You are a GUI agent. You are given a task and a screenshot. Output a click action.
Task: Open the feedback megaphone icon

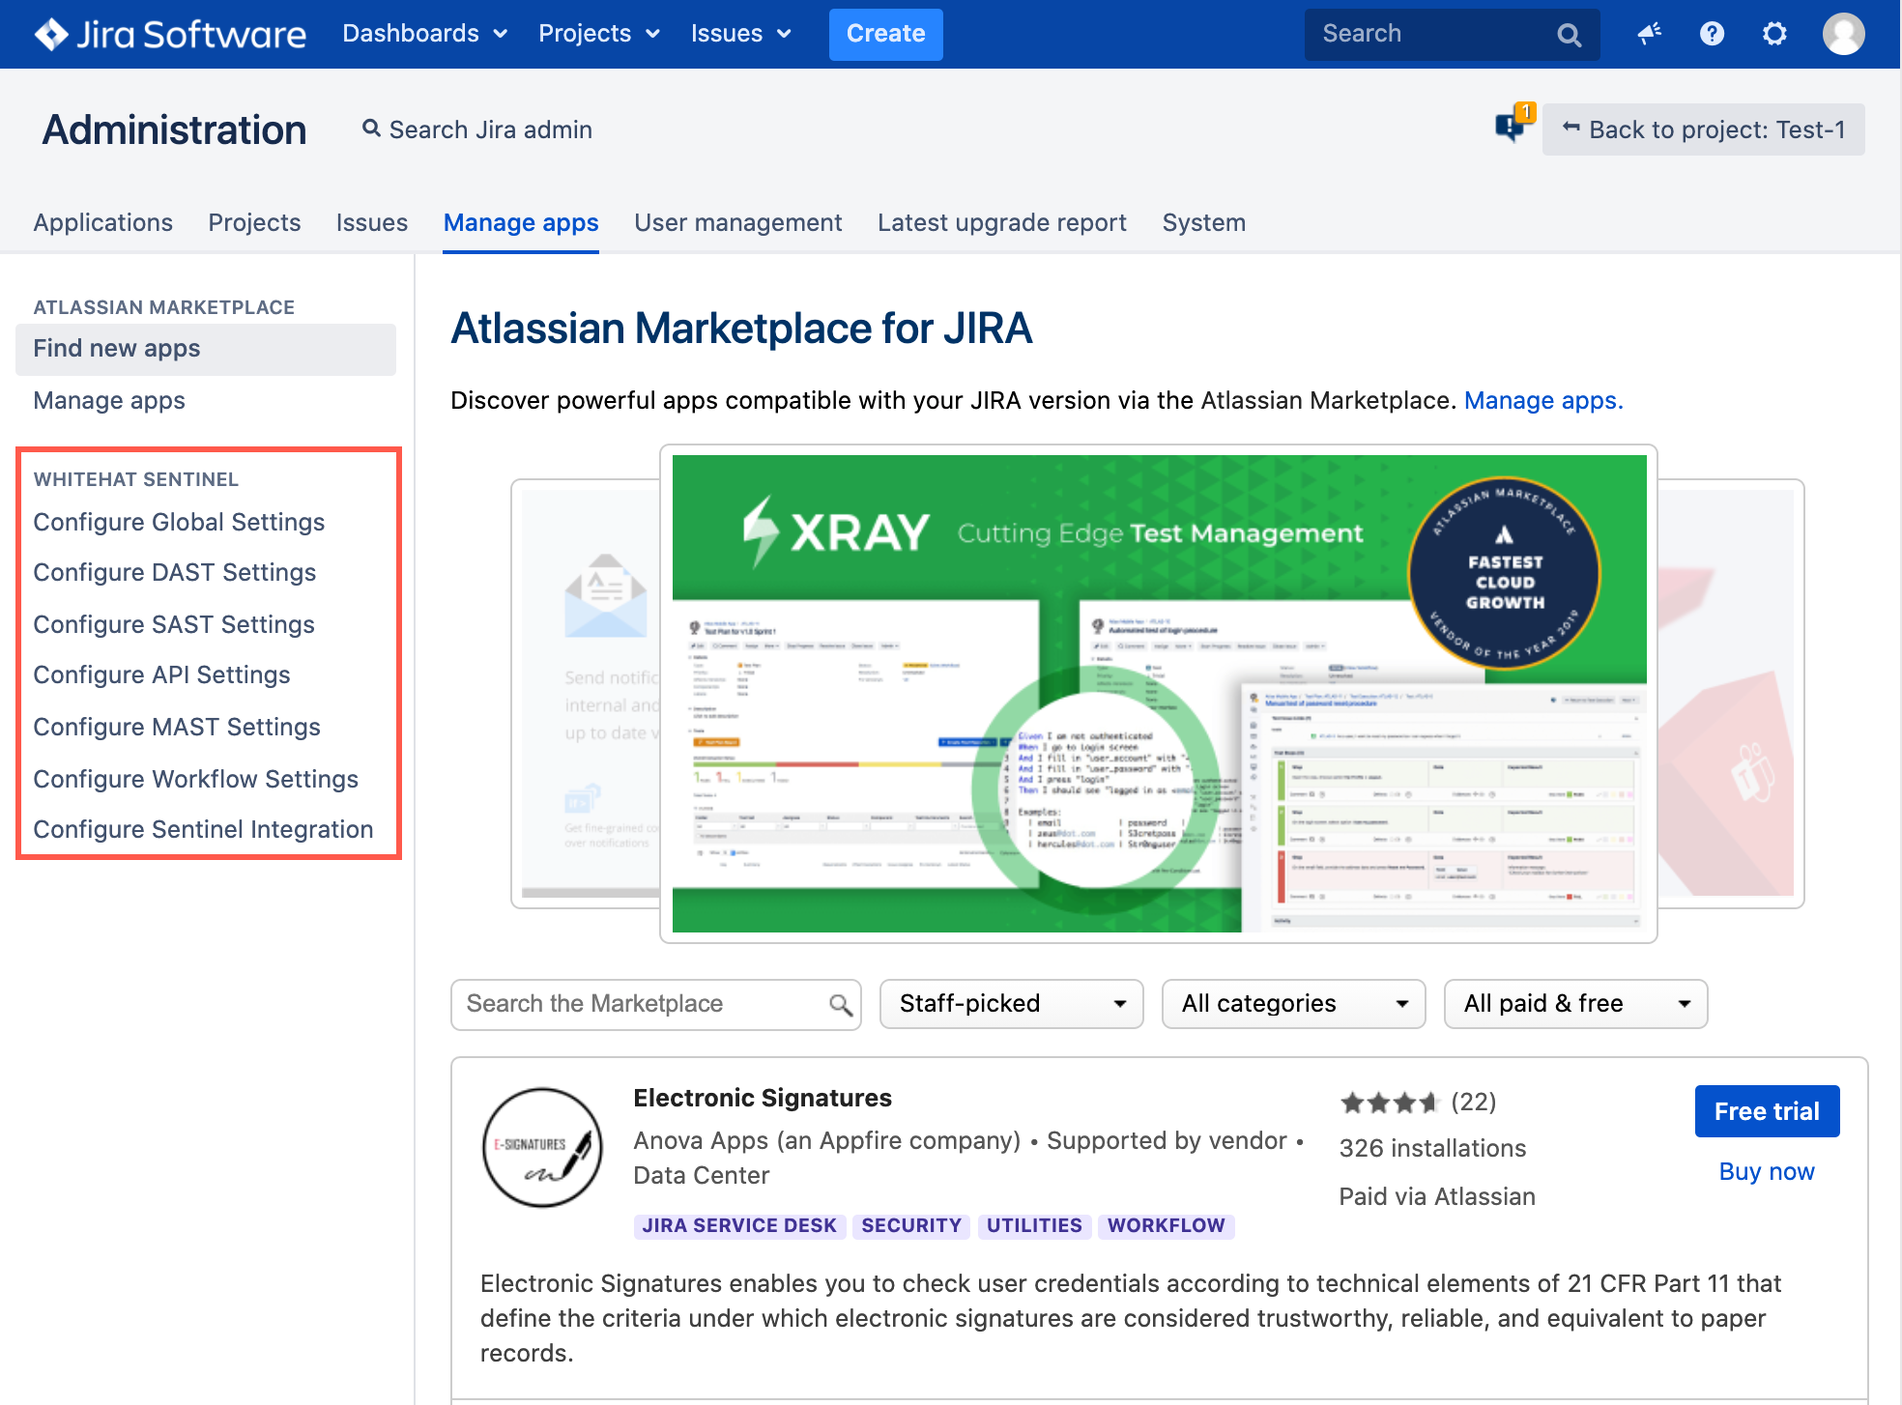[x=1649, y=34]
